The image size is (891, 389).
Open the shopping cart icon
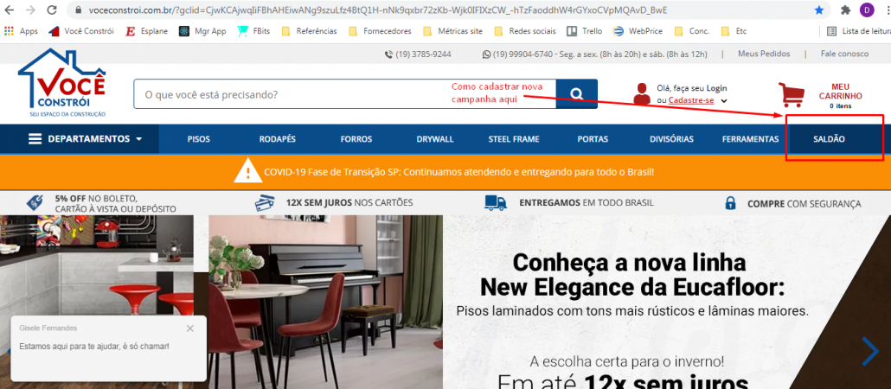(x=792, y=94)
